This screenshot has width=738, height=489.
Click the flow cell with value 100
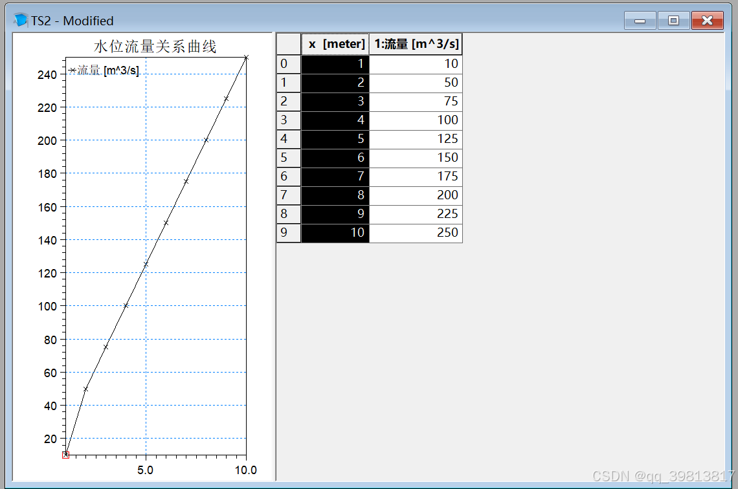tap(416, 120)
